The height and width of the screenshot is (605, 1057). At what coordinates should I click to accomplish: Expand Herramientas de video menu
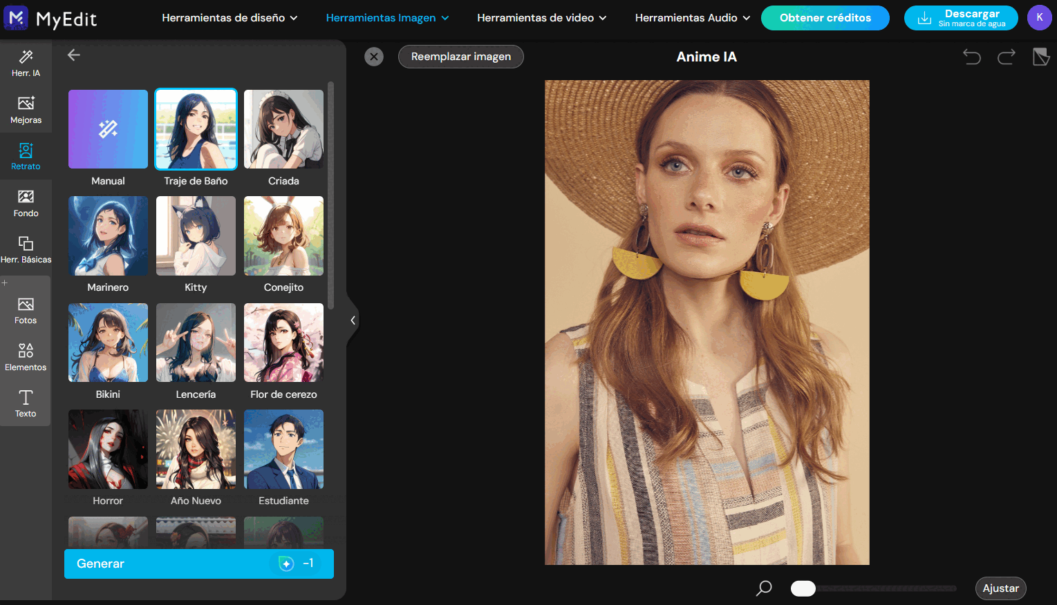point(542,18)
